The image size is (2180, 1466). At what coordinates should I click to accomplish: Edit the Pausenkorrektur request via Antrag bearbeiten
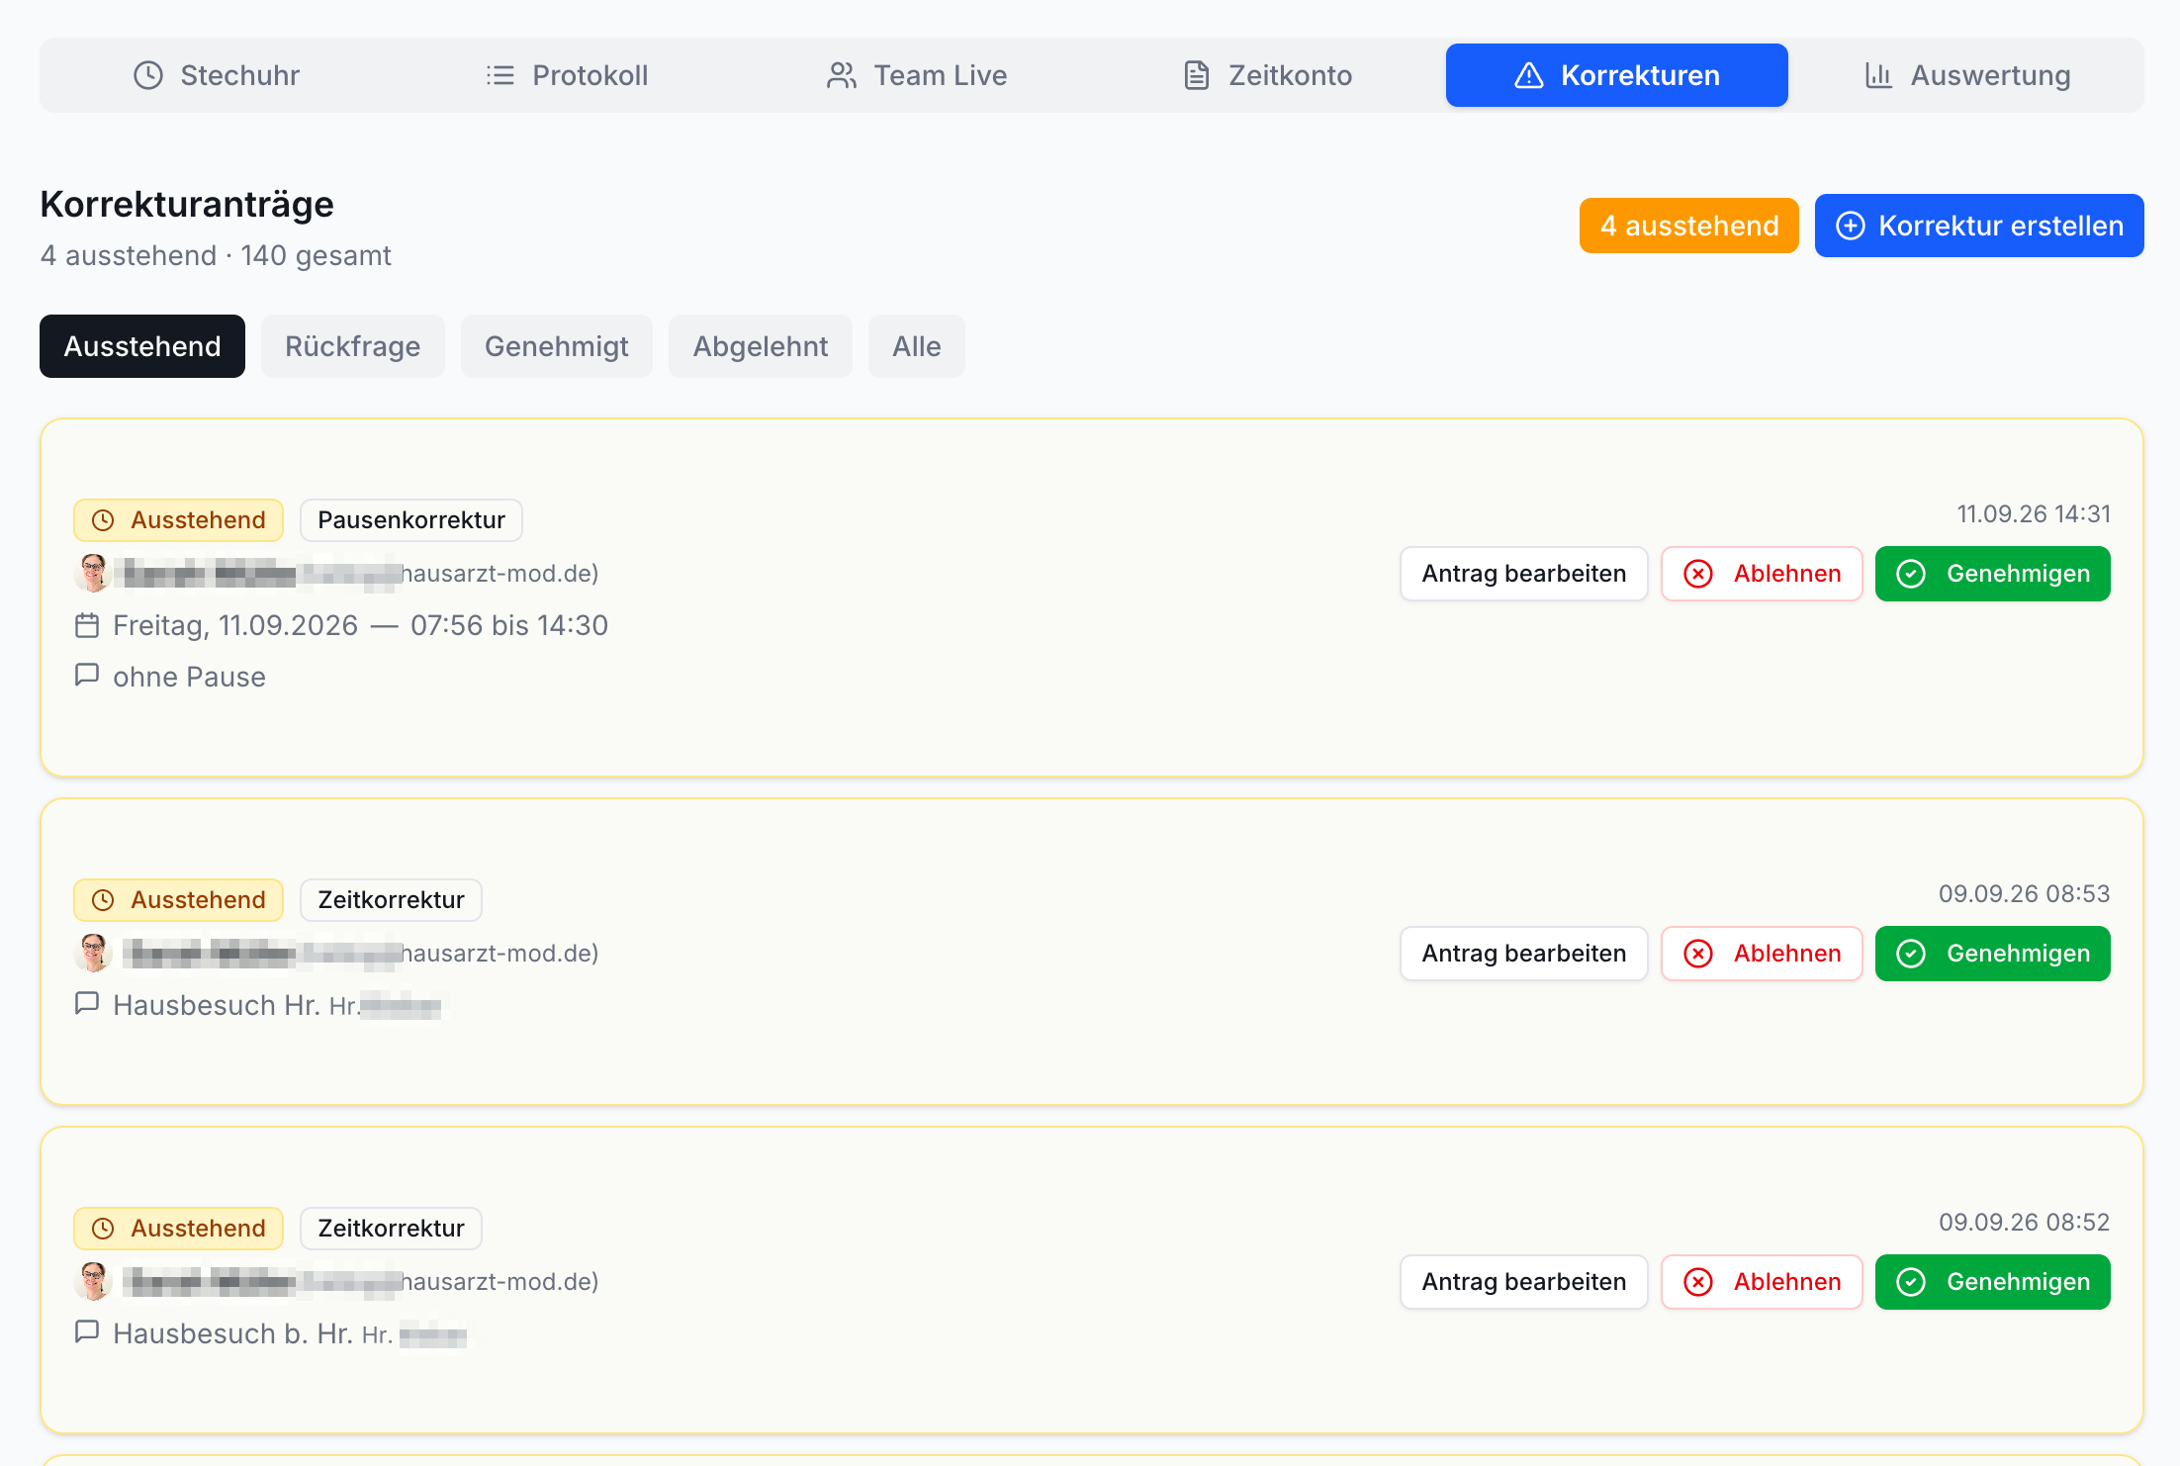click(x=1524, y=574)
